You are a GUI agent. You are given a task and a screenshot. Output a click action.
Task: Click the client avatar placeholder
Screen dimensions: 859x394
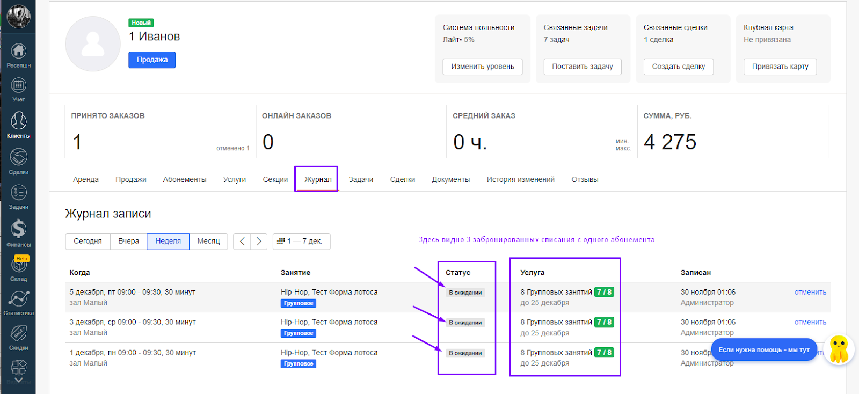click(x=93, y=44)
